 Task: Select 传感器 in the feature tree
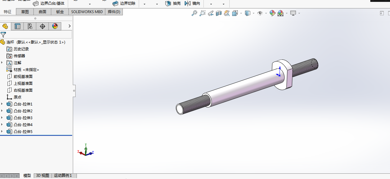point(16,56)
